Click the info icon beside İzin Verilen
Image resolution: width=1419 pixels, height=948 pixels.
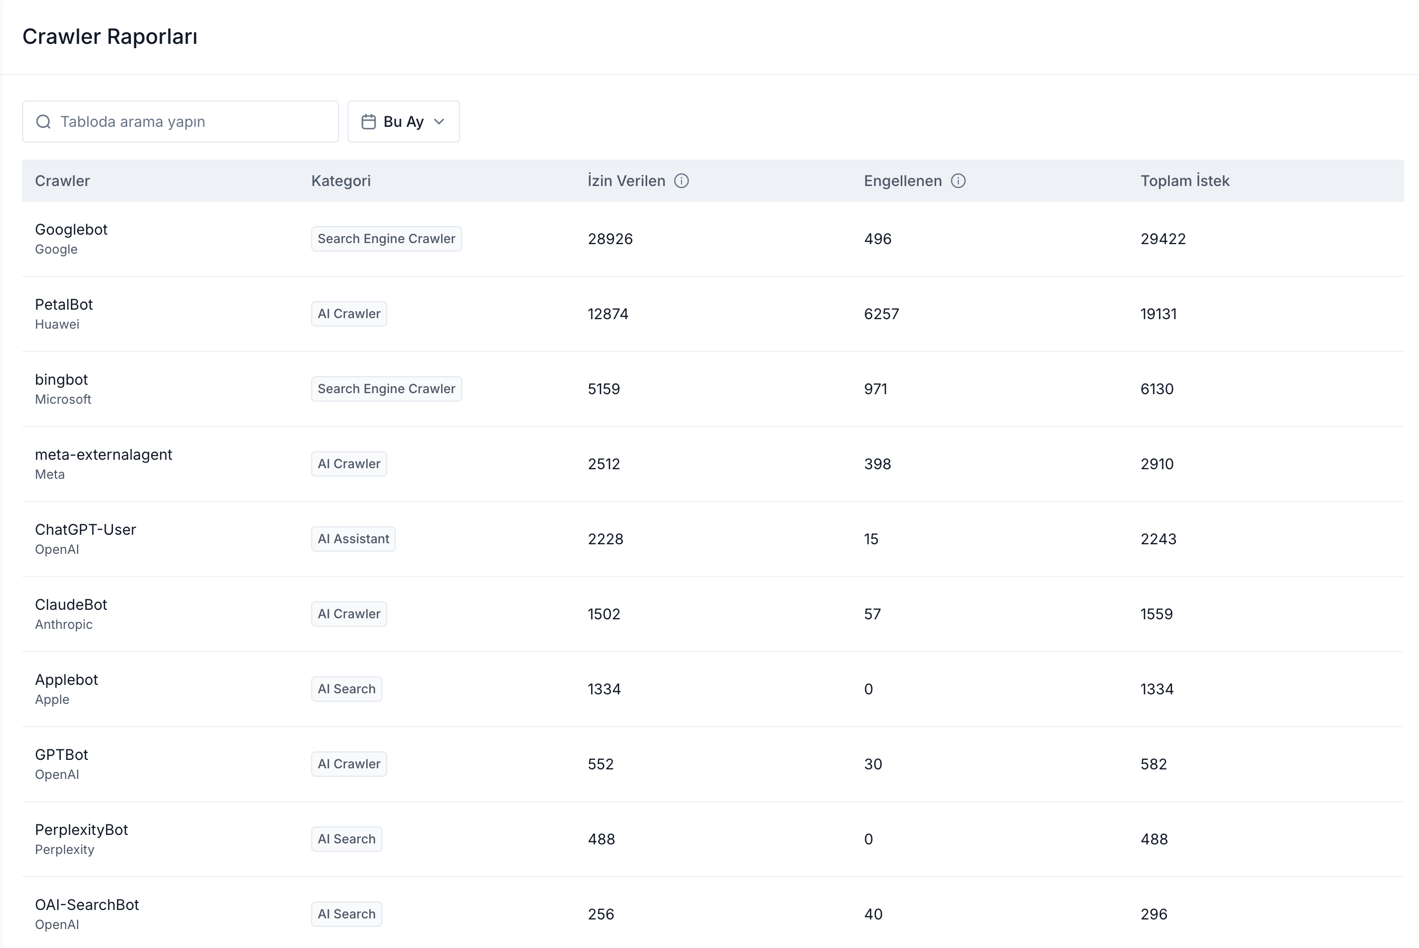tap(681, 181)
